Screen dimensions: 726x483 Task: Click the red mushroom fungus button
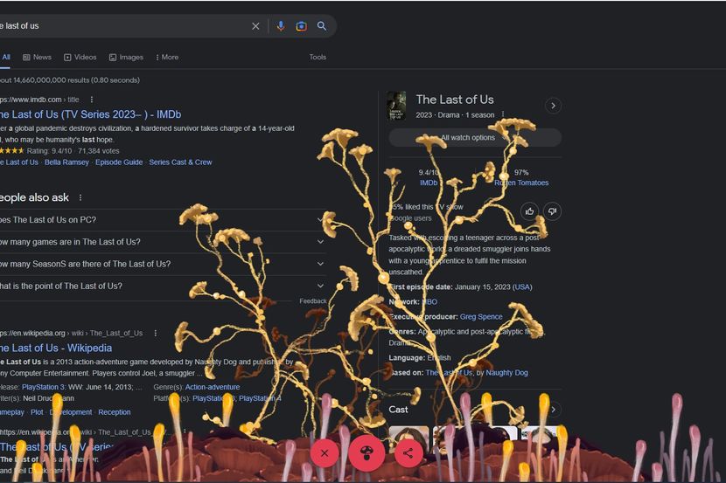tap(366, 453)
